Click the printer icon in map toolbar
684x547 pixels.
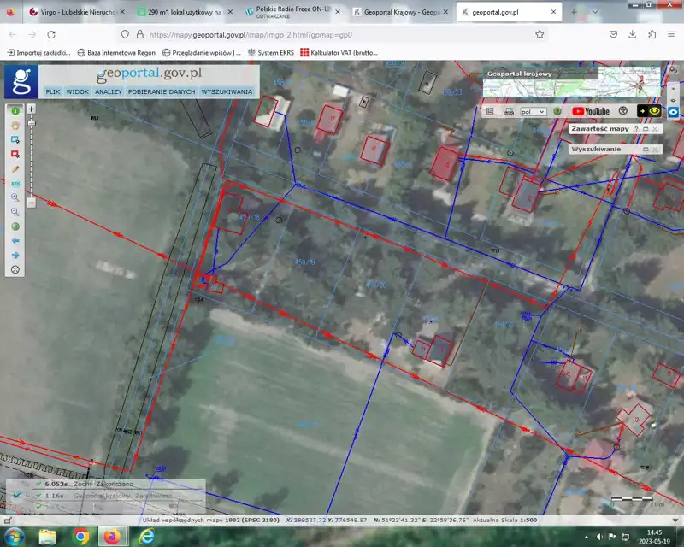[x=509, y=111]
